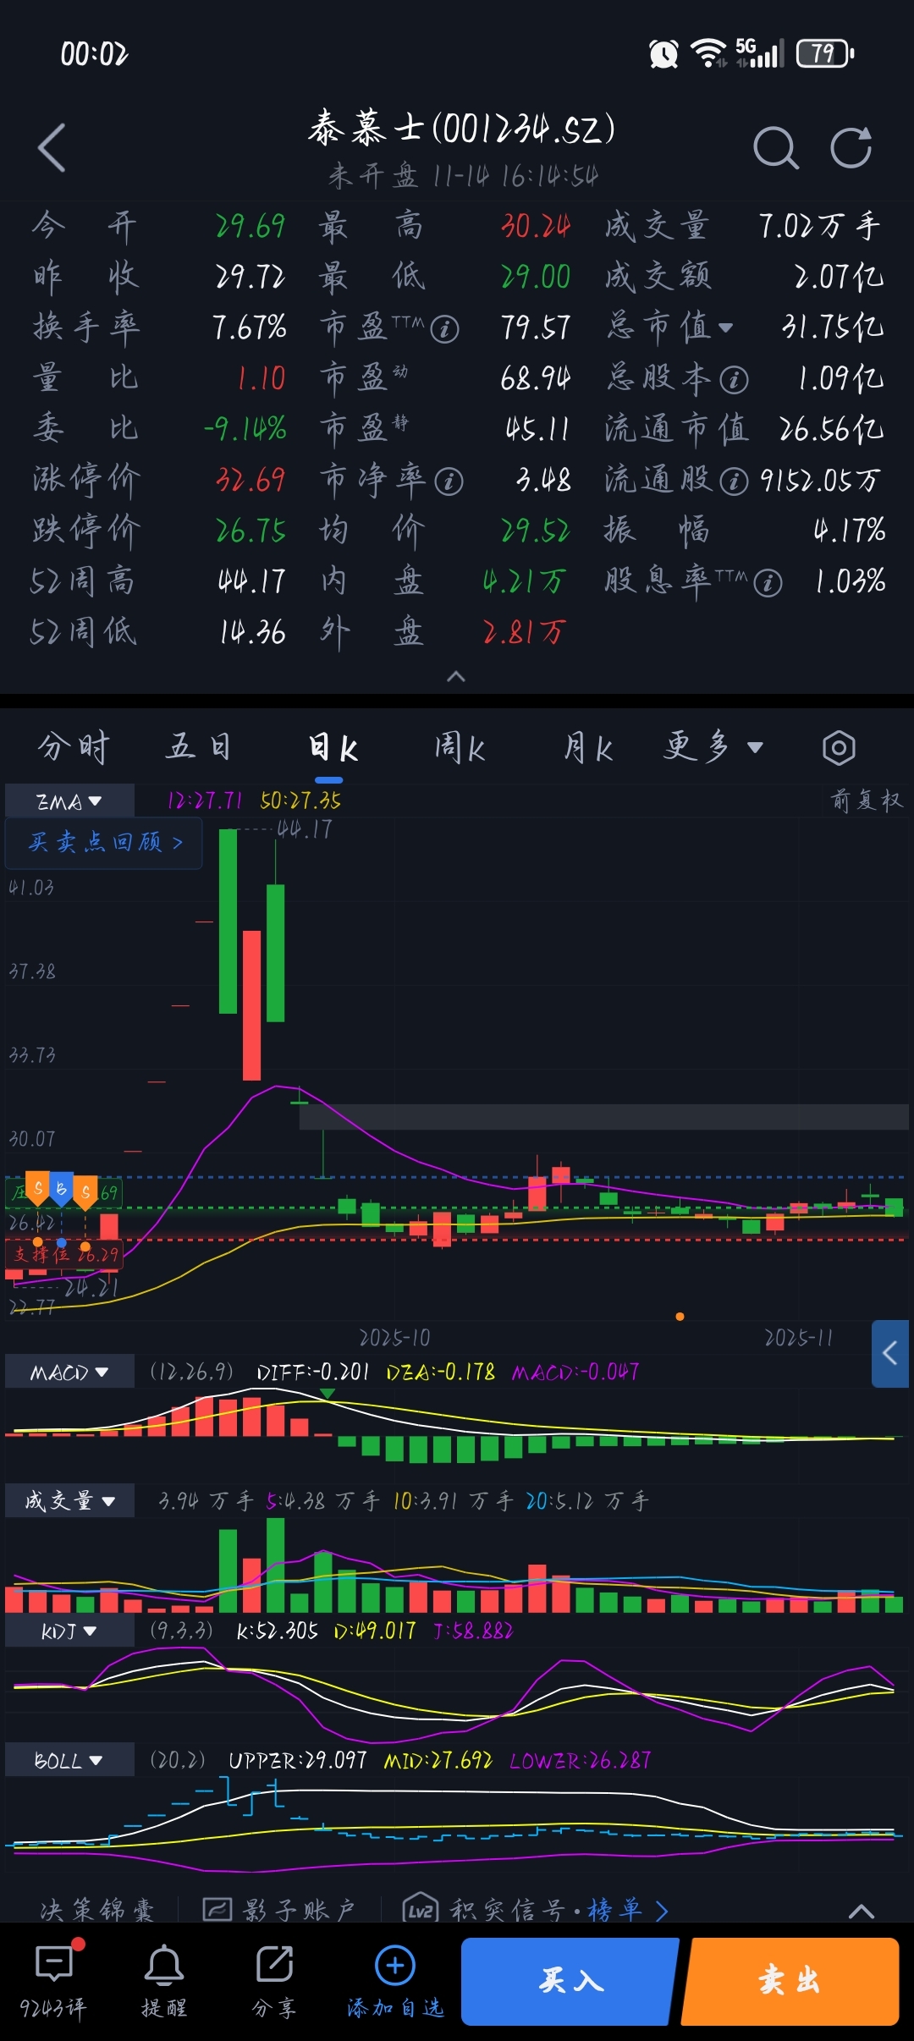Open MACD indicator dropdown

69,1372
